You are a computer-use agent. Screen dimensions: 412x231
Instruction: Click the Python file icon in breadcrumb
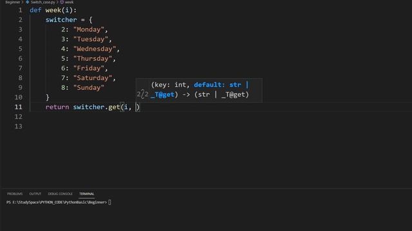(x=27, y=2)
